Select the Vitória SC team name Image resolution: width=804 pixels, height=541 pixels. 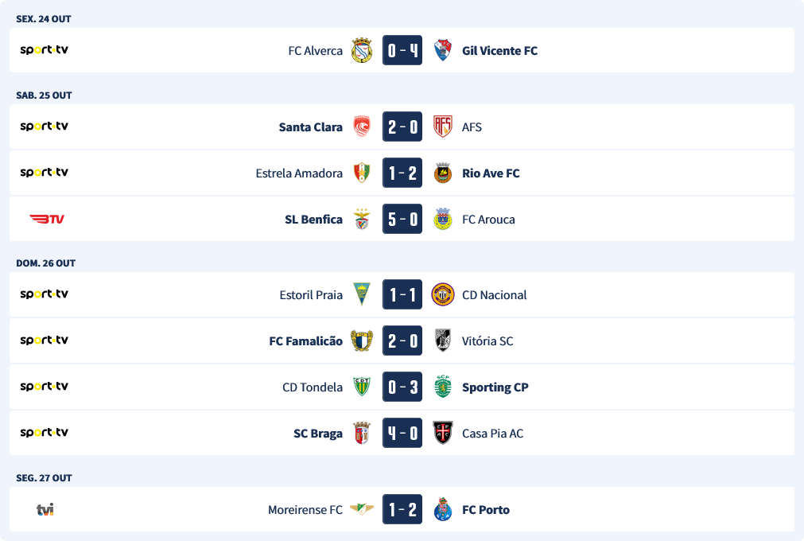(x=487, y=341)
